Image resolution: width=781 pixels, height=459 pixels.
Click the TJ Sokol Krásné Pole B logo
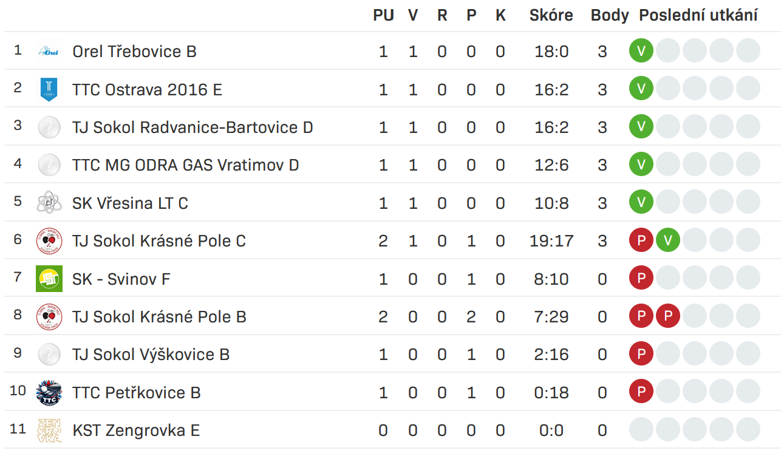coord(49,316)
